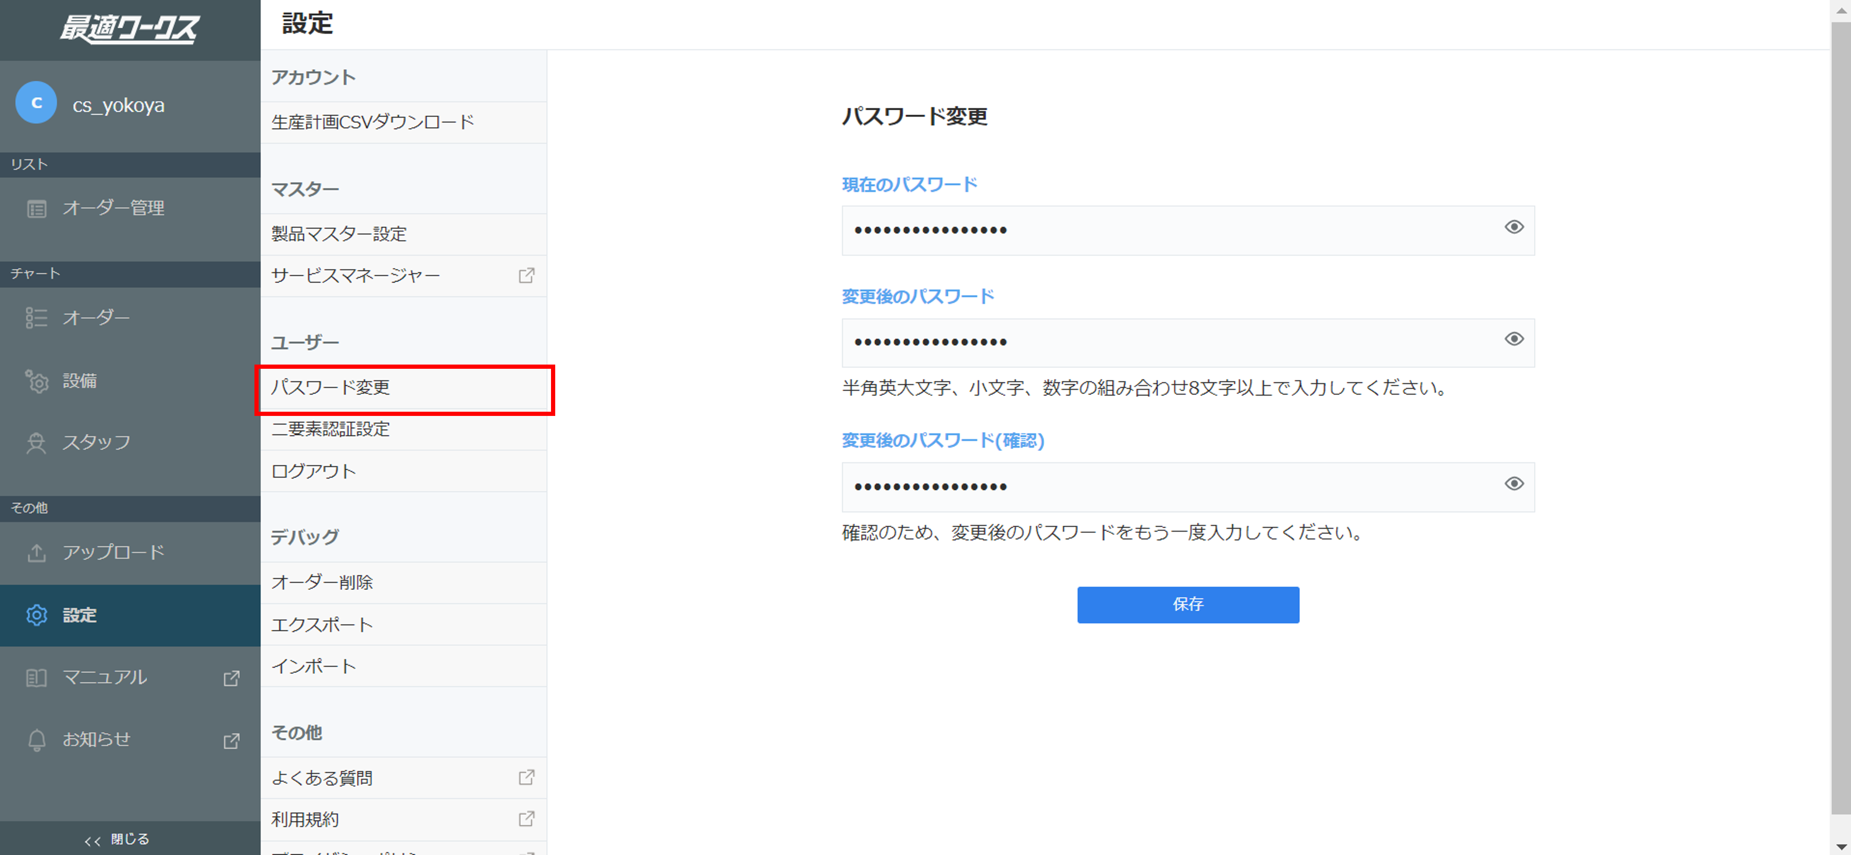The height and width of the screenshot is (855, 1851).
Task: Click the スタッフ person icon
Action: click(36, 442)
